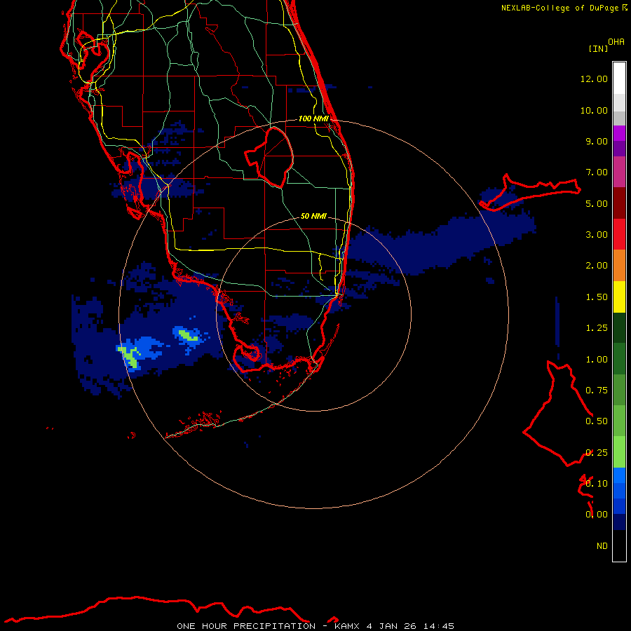Image resolution: width=631 pixels, height=631 pixels.
Task: Select the black ND swatch in legend
Action: [619, 545]
